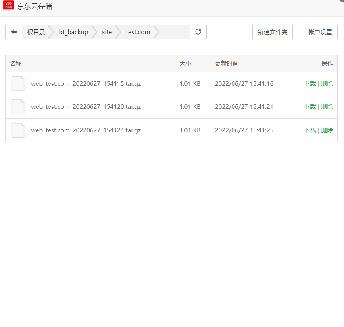Click 1.01 KB size of 154120 file
344x327 pixels.
click(190, 107)
